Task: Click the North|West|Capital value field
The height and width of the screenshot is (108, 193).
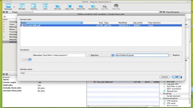Action: pos(142,55)
